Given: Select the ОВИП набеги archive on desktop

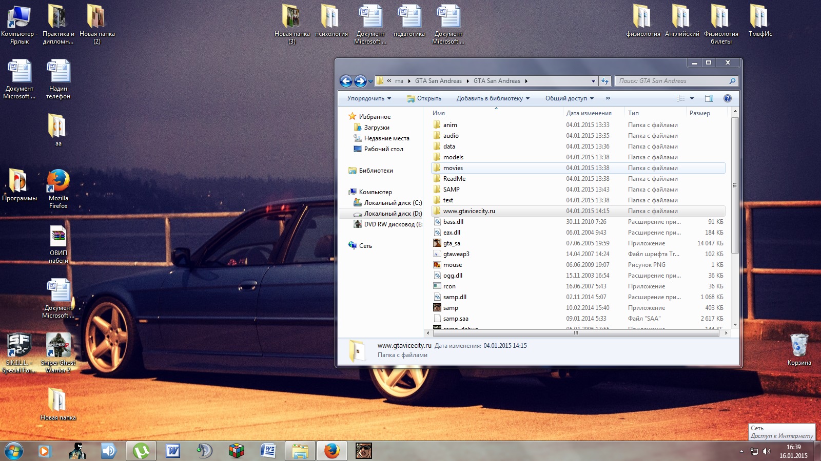Looking at the screenshot, I should click(58, 245).
